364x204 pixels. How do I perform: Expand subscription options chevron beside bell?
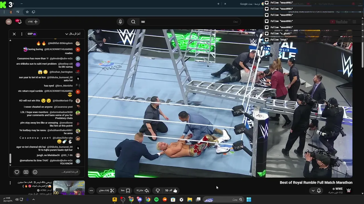tap(313, 191)
